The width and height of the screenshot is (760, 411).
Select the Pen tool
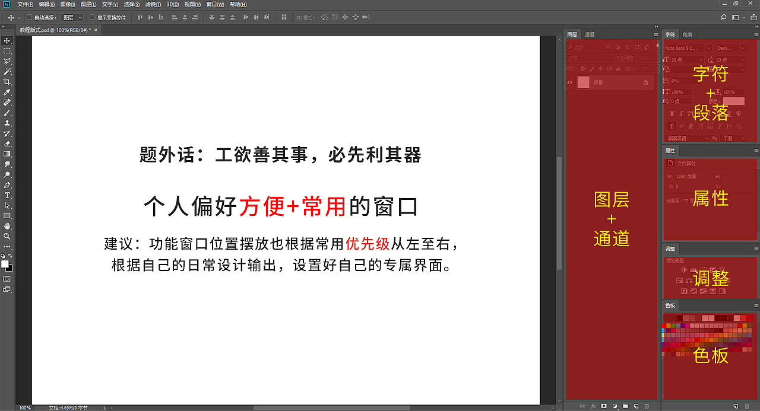7,185
